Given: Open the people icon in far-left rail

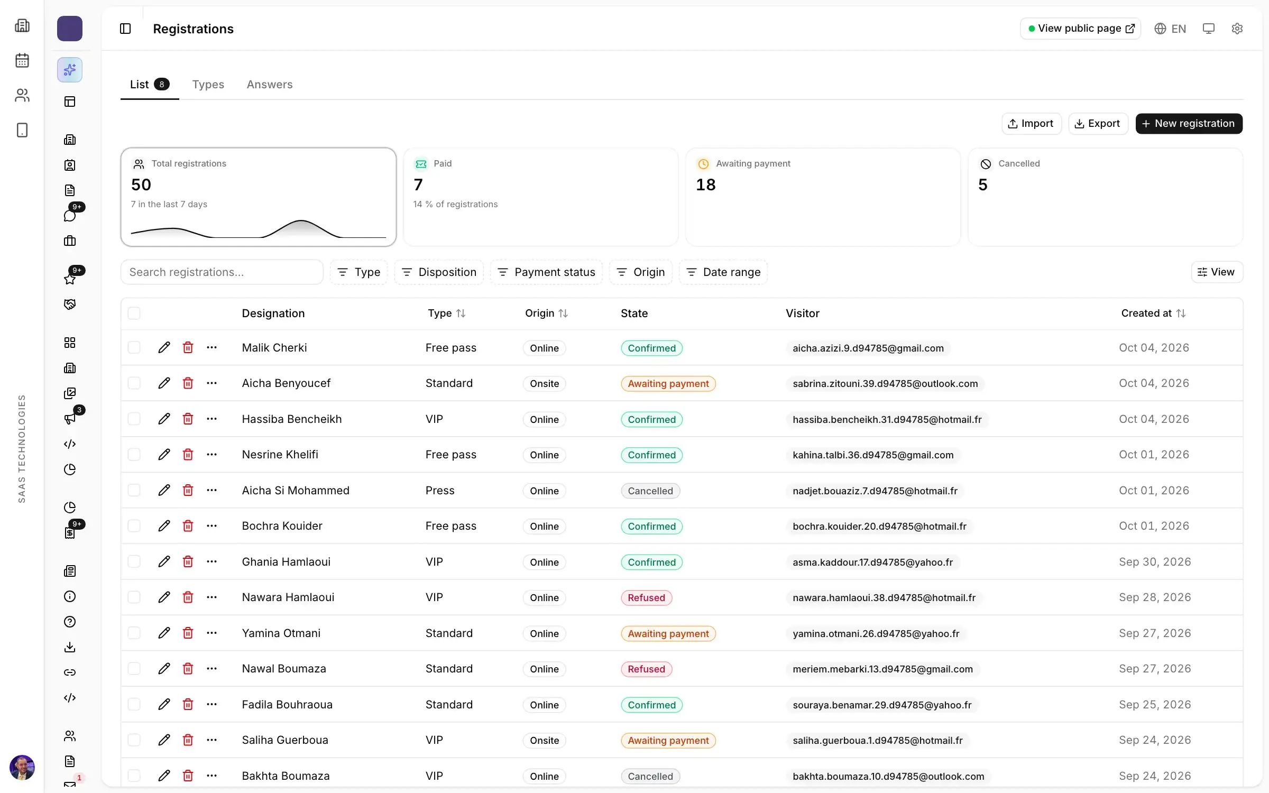Looking at the screenshot, I should coord(22,95).
